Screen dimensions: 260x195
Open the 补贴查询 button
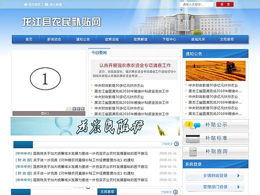click(215, 152)
